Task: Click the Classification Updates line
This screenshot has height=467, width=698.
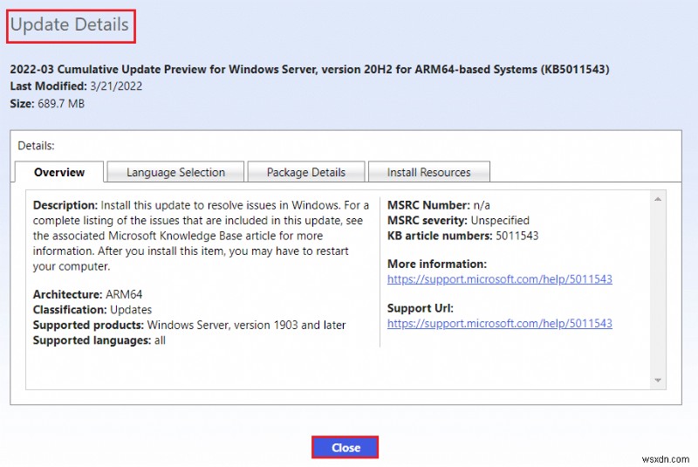Action: click(x=92, y=310)
